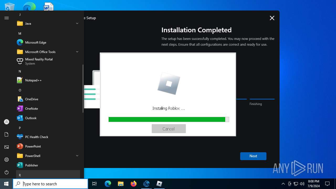This screenshot has width=336, height=189.
Task: Click the taskbar clock showing 8:08 PM
Action: tap(314, 184)
